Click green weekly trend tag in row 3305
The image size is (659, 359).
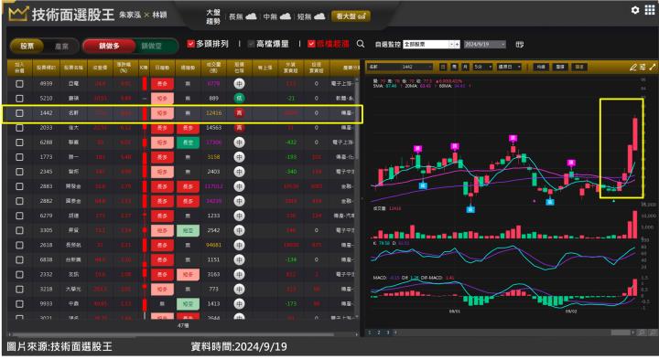pos(188,230)
